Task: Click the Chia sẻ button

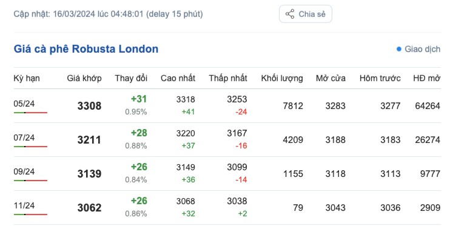Action: pos(306,14)
